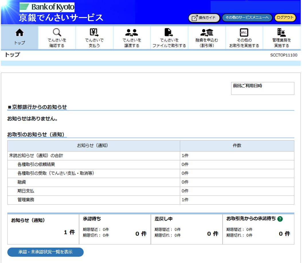Open でんさいを確認する magnifier icon
The height and width of the screenshot is (263, 302).
tap(57, 32)
